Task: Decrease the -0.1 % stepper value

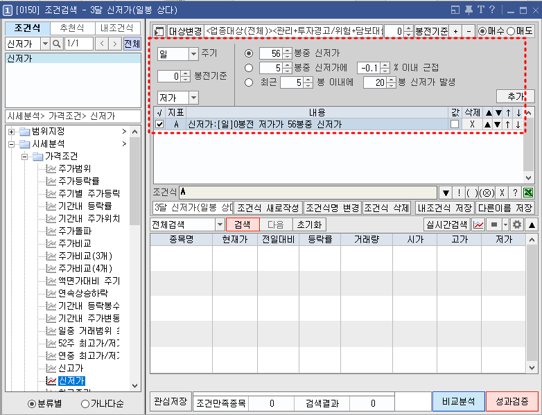Action: pos(385,71)
